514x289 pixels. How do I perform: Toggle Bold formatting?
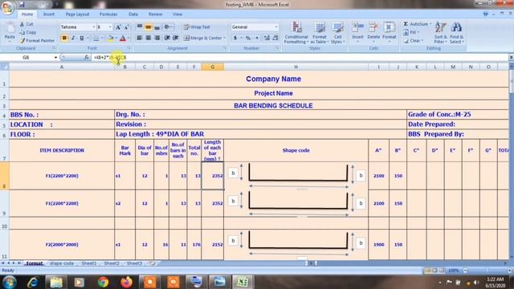64,38
